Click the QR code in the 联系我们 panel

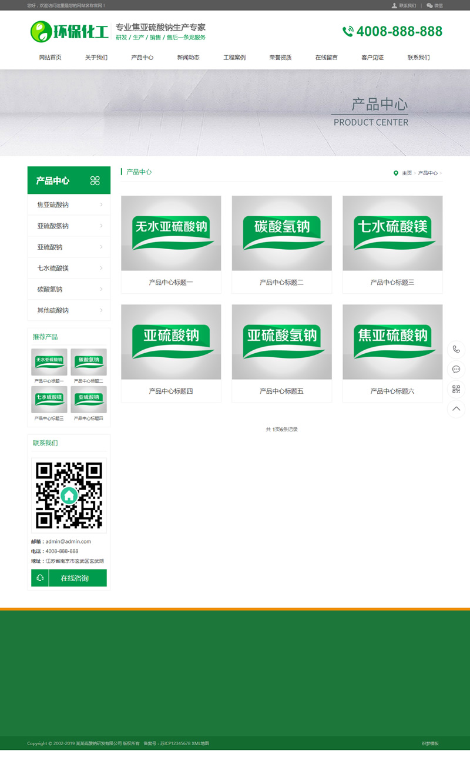click(x=69, y=495)
